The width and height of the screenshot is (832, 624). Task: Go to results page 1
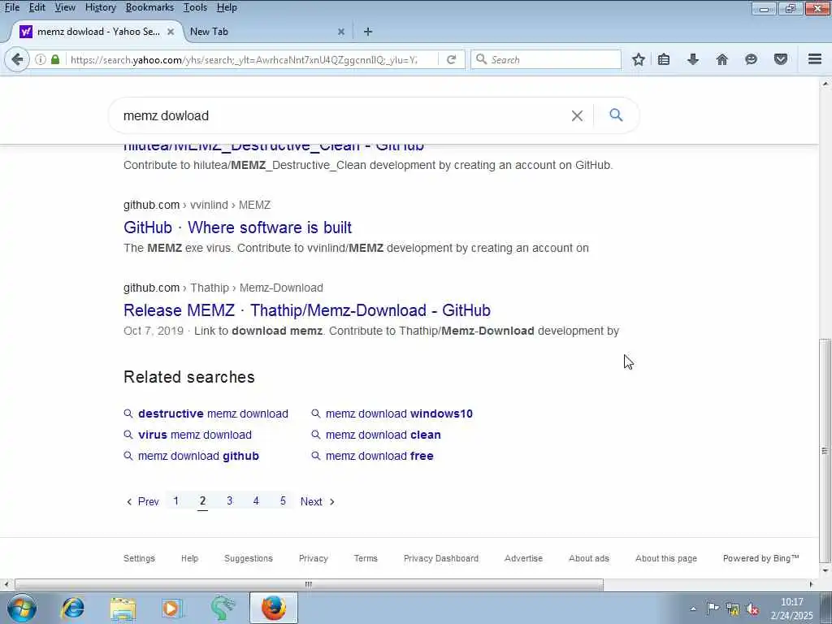pos(176,500)
